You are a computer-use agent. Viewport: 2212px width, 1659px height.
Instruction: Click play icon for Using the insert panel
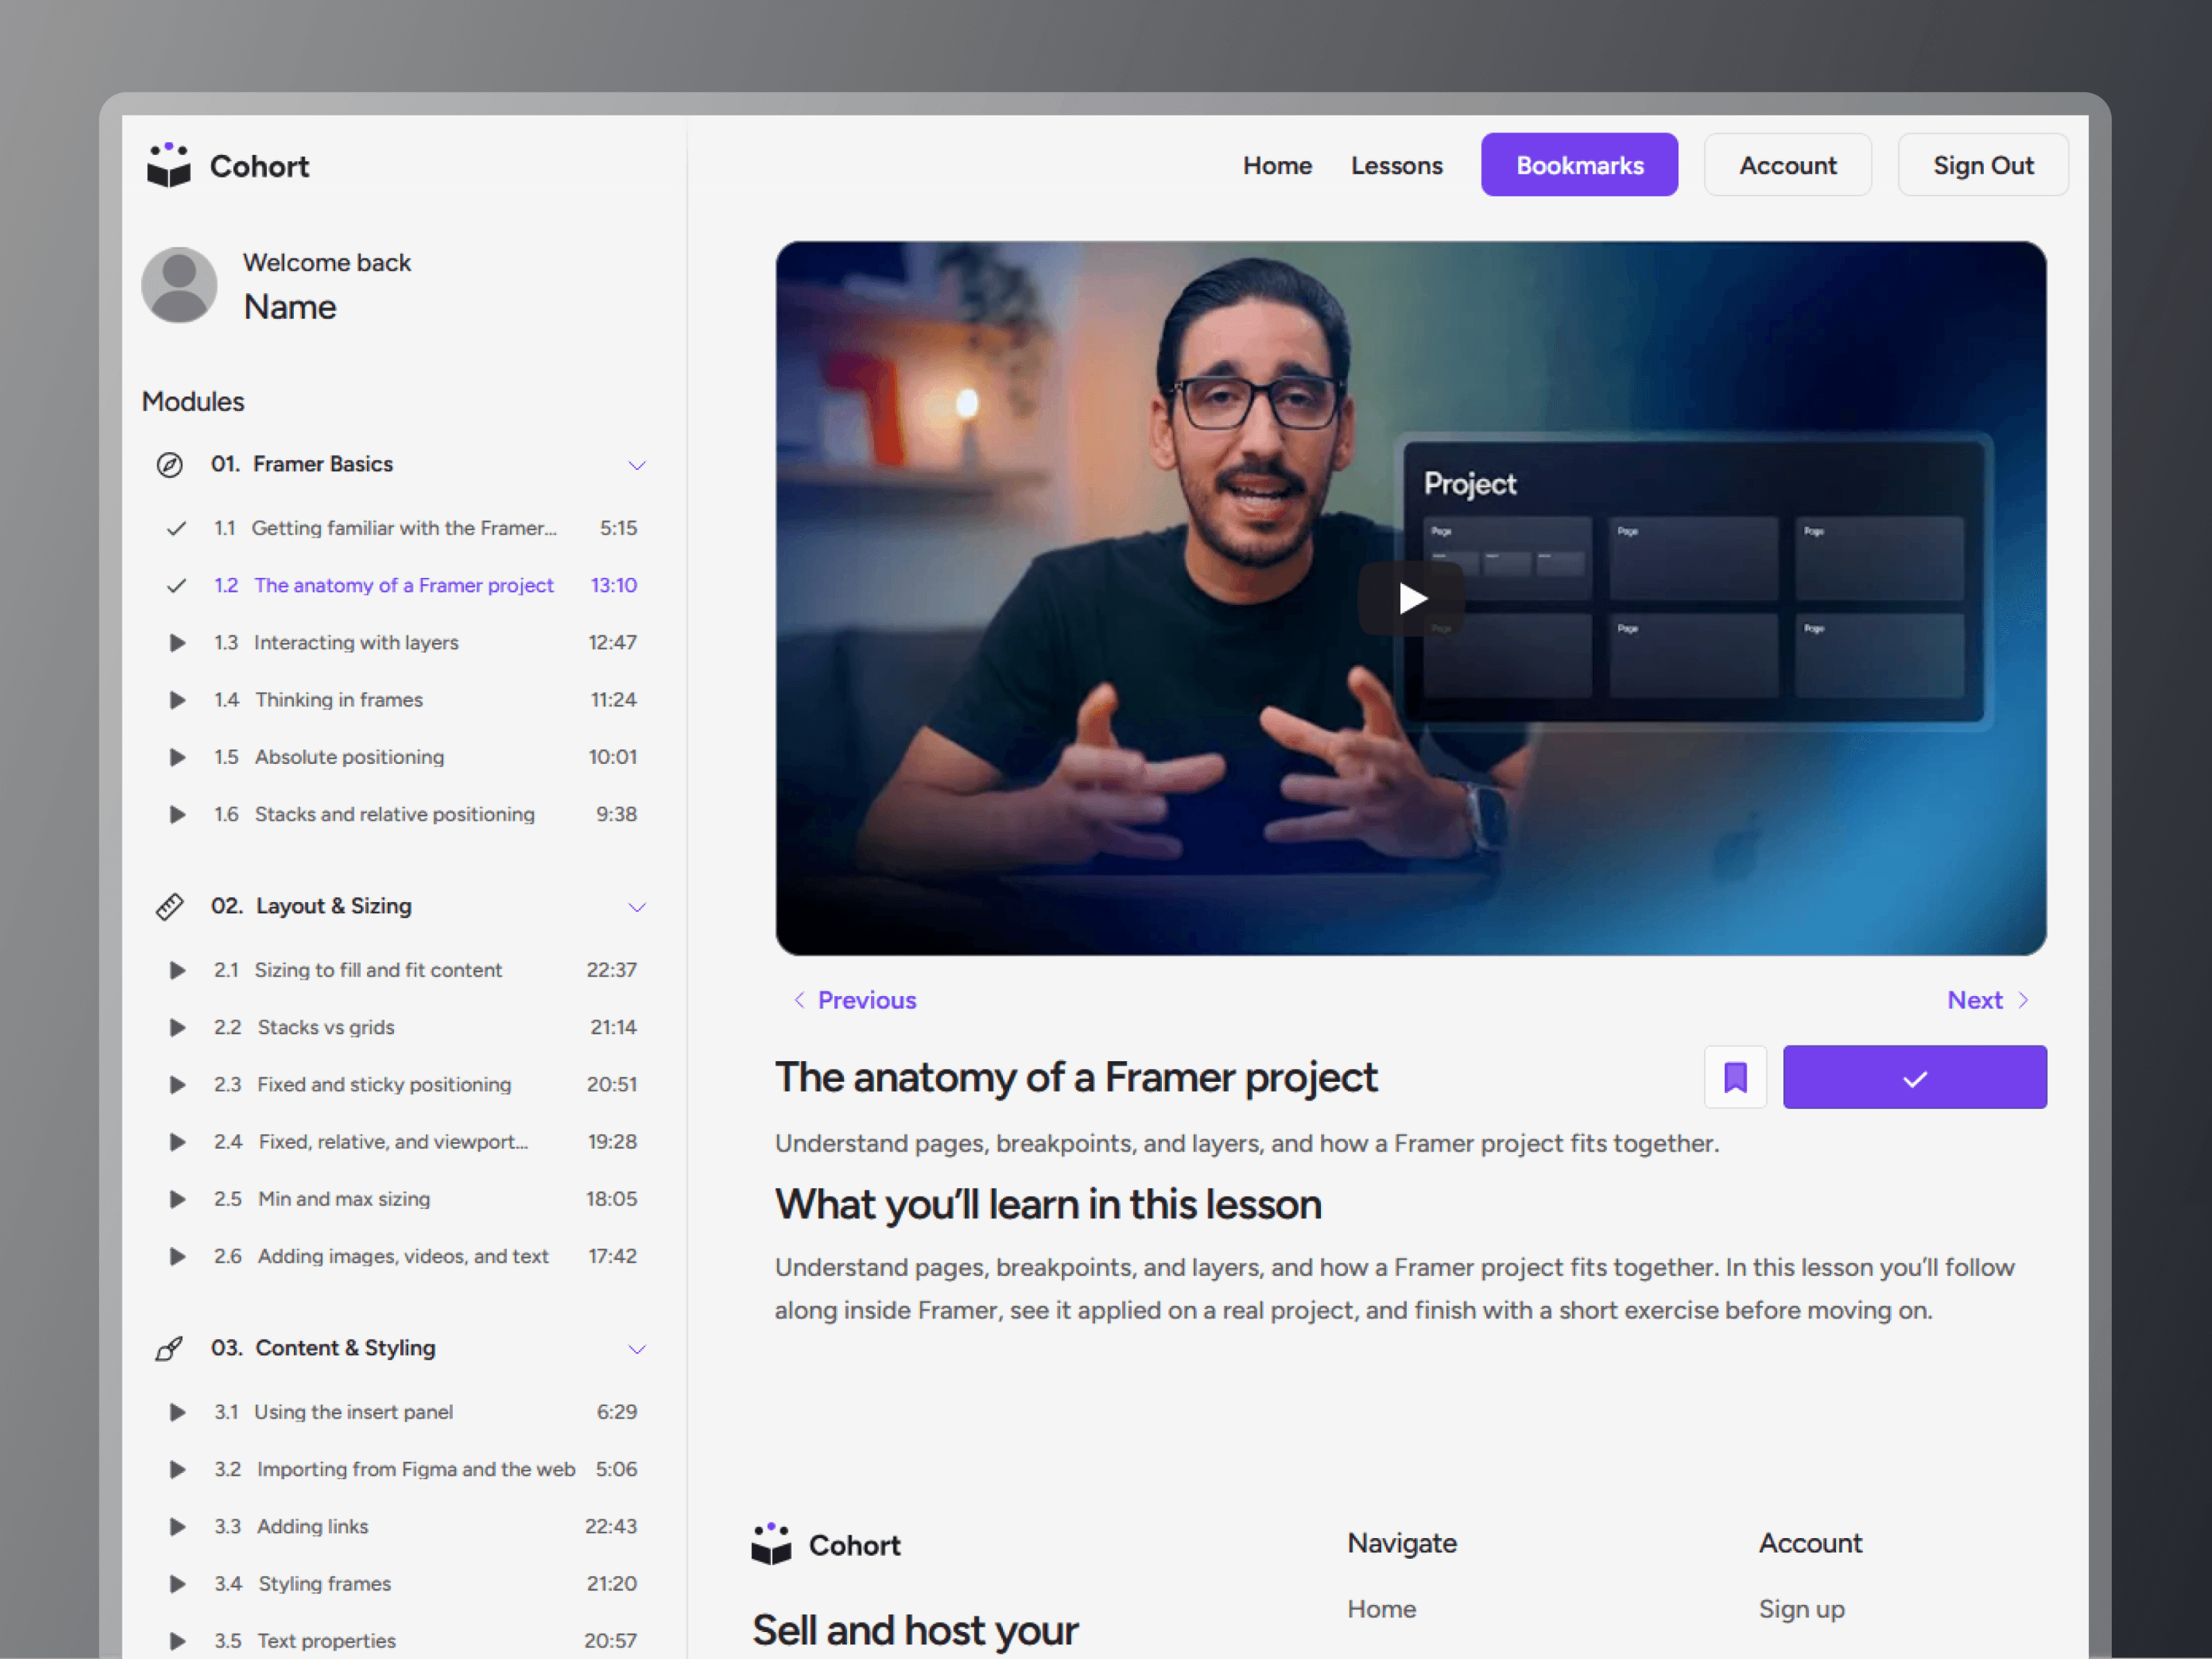pyautogui.click(x=177, y=1412)
